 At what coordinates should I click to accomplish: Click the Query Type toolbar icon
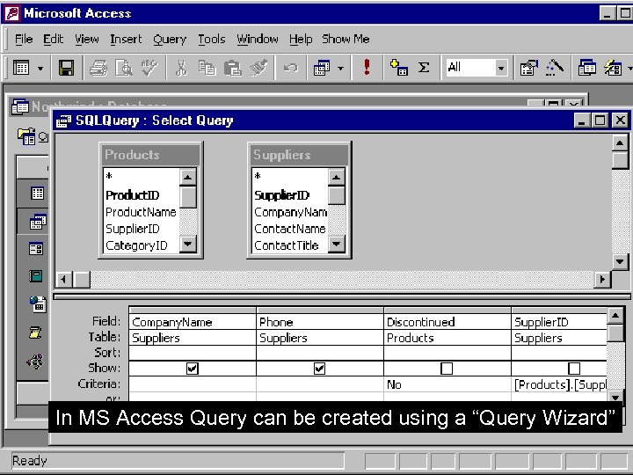(x=322, y=68)
